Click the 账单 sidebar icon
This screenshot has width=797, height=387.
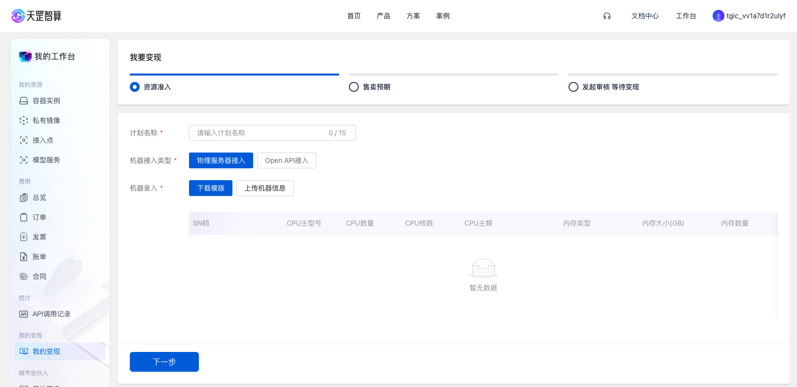(x=24, y=257)
